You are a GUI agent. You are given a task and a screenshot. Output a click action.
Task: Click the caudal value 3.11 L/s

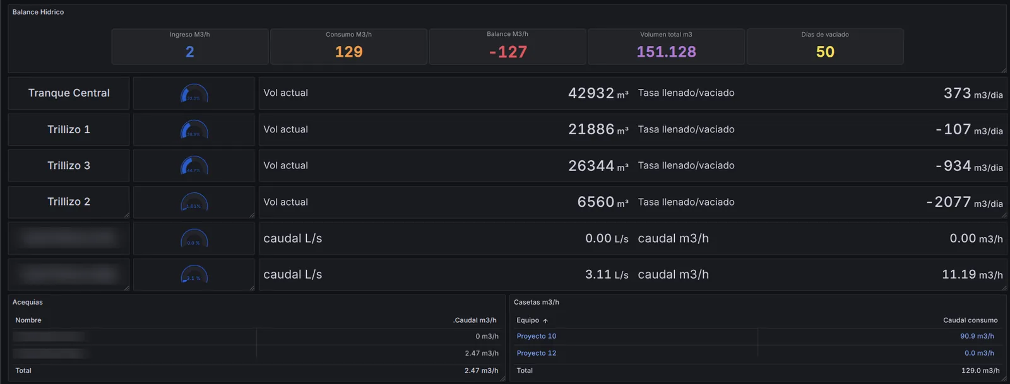click(x=607, y=274)
